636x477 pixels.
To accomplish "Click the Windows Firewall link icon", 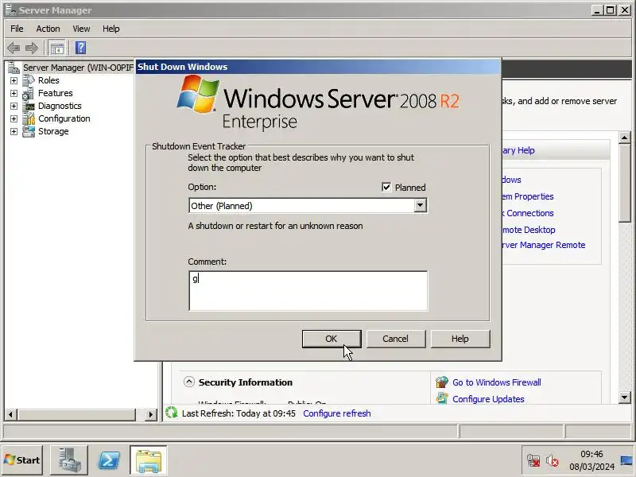I will tap(442, 382).
